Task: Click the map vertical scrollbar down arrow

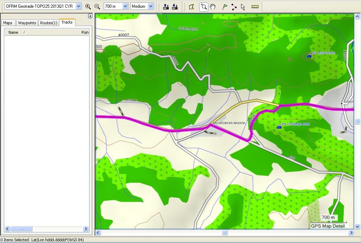Action: coord(357,227)
